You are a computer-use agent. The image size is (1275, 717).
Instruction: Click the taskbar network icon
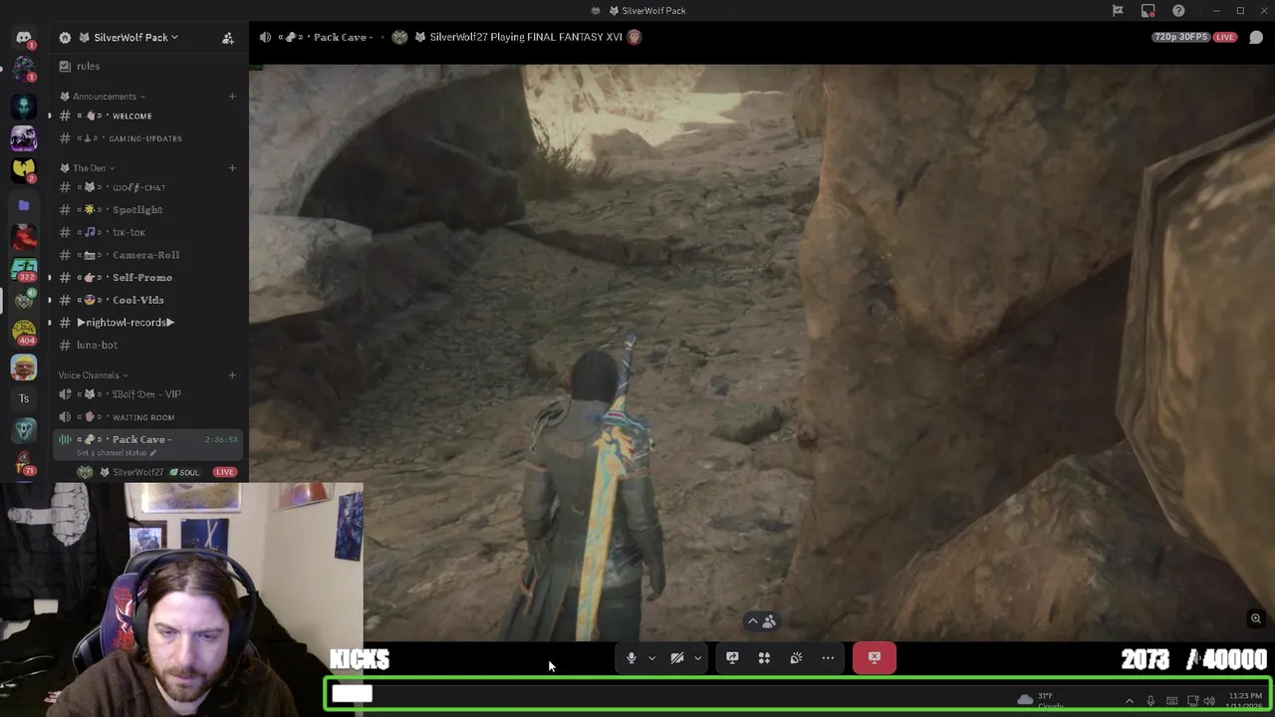[x=1192, y=701]
